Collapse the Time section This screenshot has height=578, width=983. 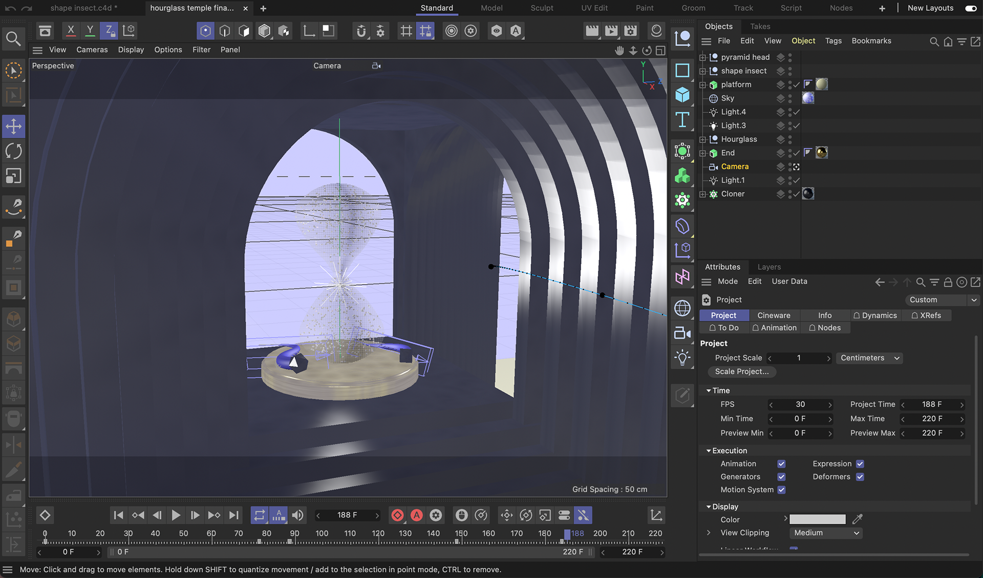point(709,391)
